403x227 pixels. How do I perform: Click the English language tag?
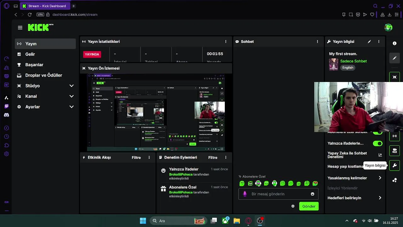pos(348,67)
